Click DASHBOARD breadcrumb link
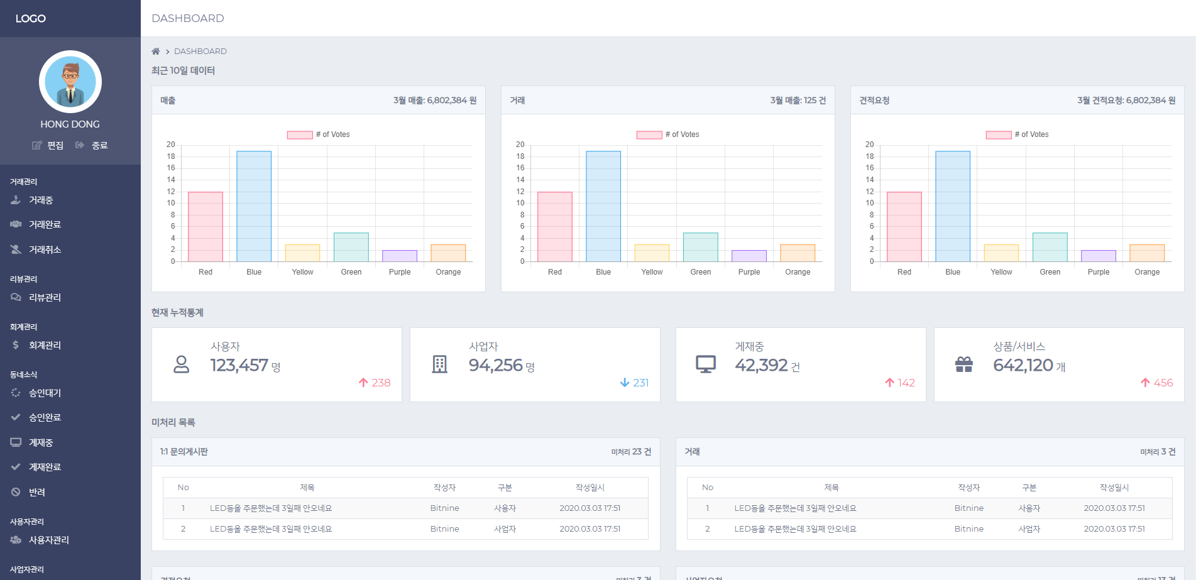The width and height of the screenshot is (1196, 580). (x=200, y=52)
